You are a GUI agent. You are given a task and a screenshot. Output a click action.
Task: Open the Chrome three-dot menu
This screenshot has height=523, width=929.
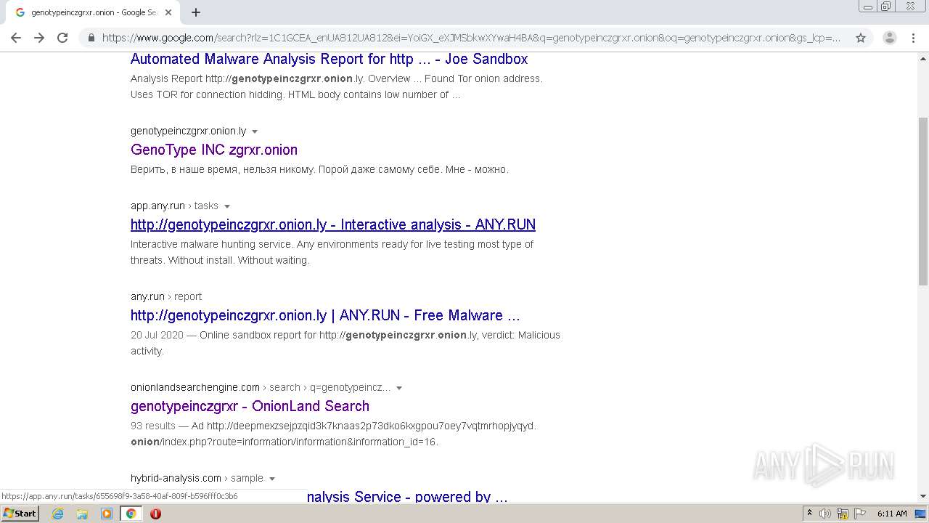[x=913, y=38]
